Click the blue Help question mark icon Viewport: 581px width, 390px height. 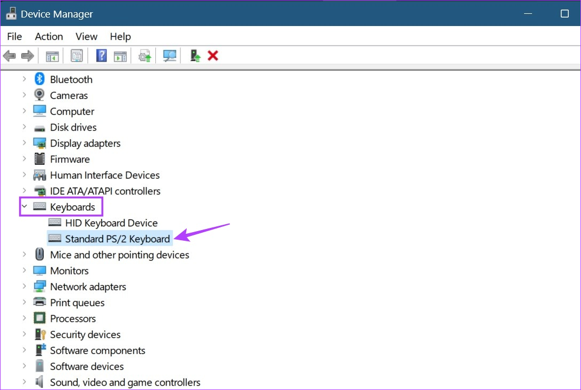click(x=101, y=56)
